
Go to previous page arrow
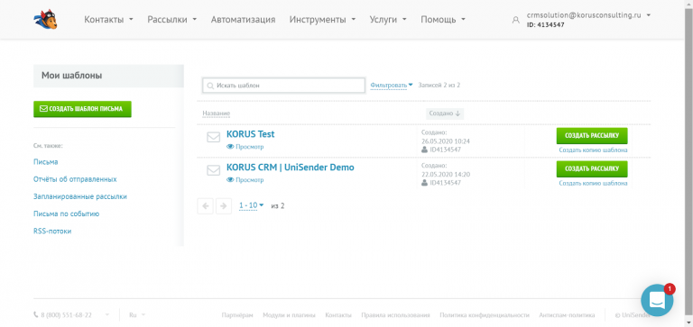[205, 205]
